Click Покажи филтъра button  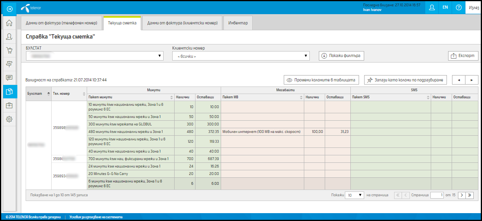coord(341,56)
